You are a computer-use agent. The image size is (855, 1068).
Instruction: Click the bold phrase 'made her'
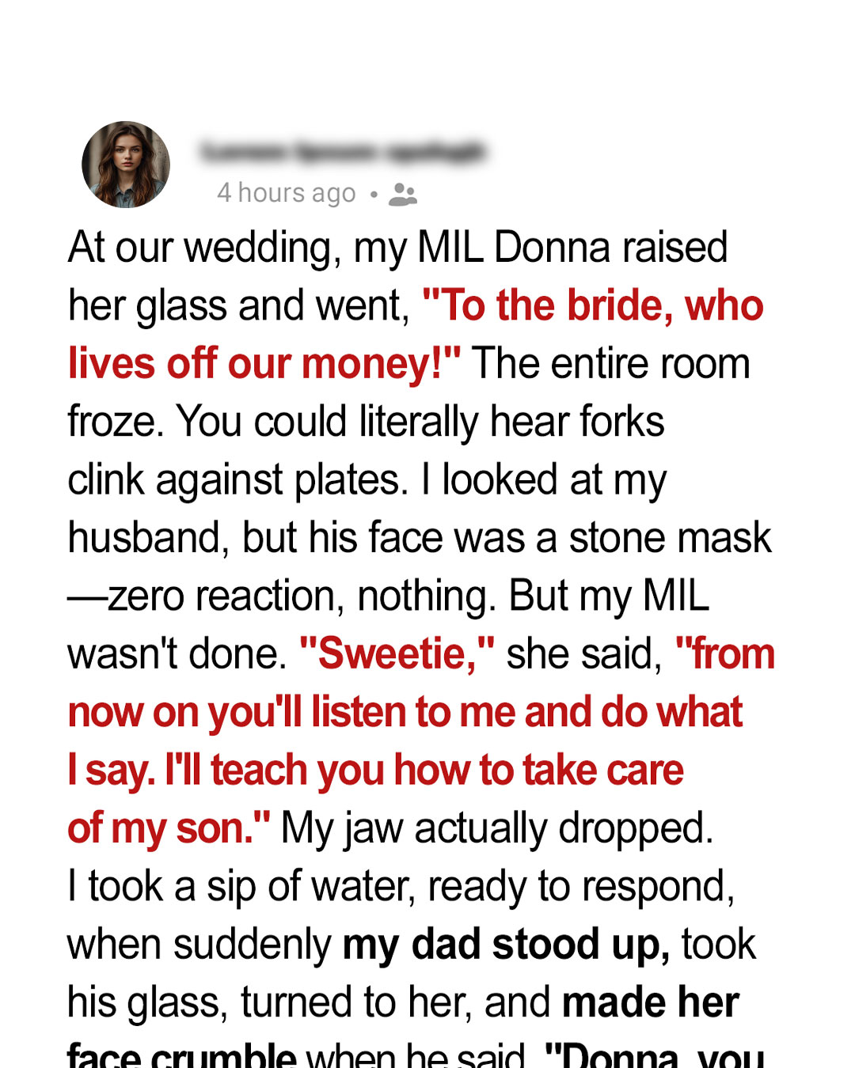pos(651,1002)
